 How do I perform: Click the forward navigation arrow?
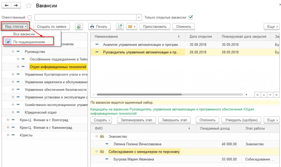(x=16, y=5)
